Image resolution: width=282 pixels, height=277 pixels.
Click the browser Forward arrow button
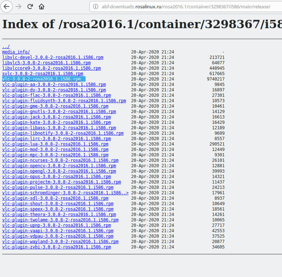[18, 7]
